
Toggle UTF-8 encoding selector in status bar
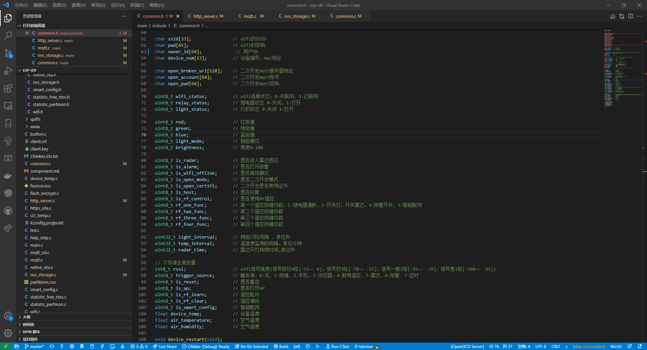tap(541, 347)
